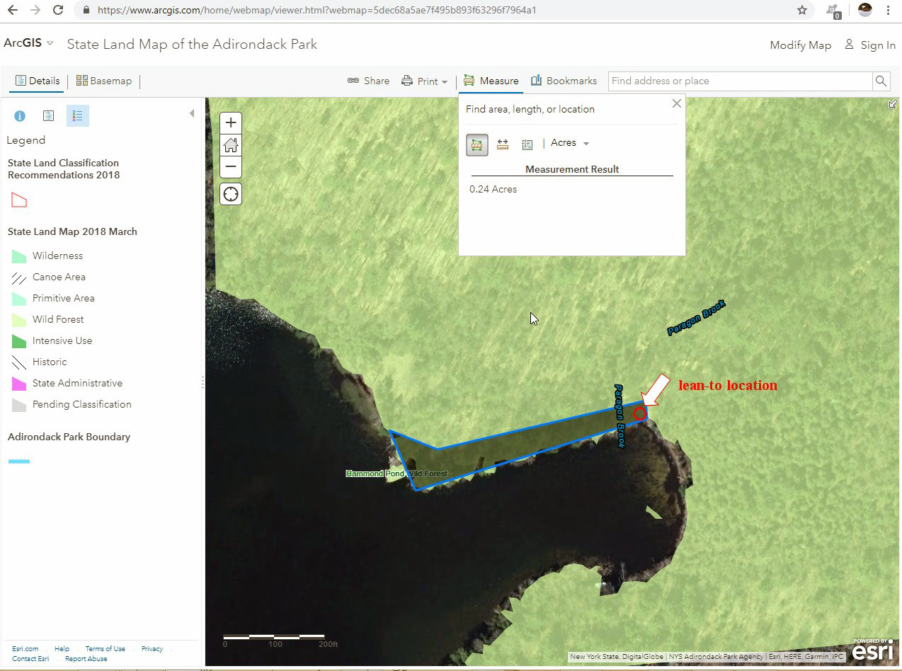Viewport: 902px width, 671px height.
Task: Click the zoom out minus button
Action: (231, 167)
